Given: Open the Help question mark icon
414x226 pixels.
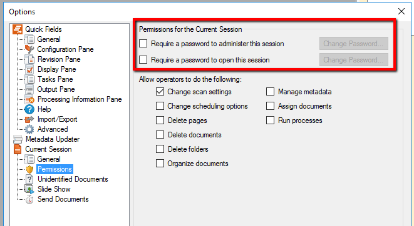Looking at the screenshot, I should (x=29, y=109).
